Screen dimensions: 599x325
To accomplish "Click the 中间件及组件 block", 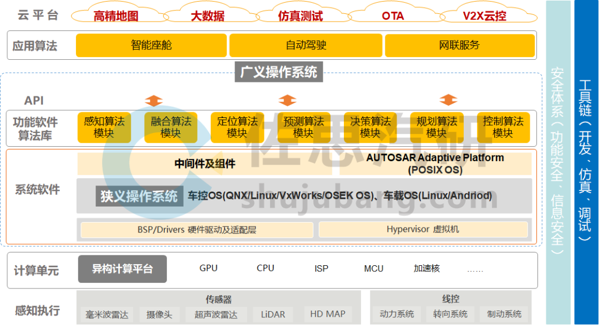I will point(205,164).
